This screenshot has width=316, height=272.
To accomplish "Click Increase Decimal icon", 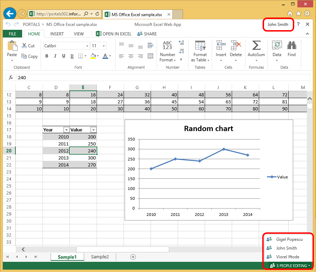I will pos(181,43).
